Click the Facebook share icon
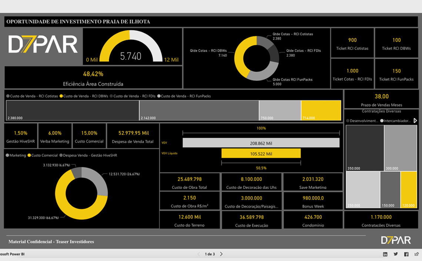This screenshot has height=261, width=422. point(406,254)
